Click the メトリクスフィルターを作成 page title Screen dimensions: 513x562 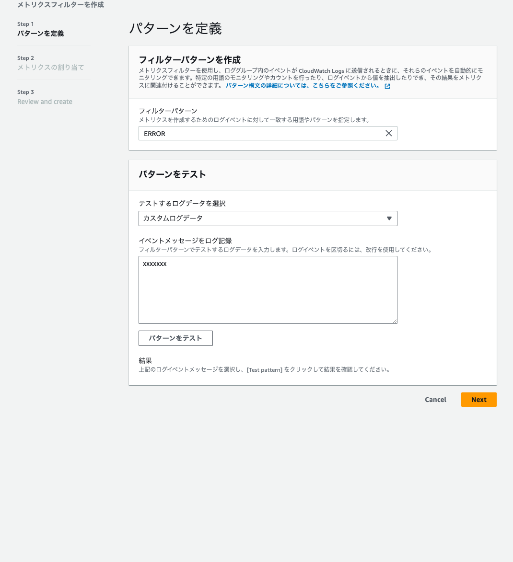click(x=60, y=5)
